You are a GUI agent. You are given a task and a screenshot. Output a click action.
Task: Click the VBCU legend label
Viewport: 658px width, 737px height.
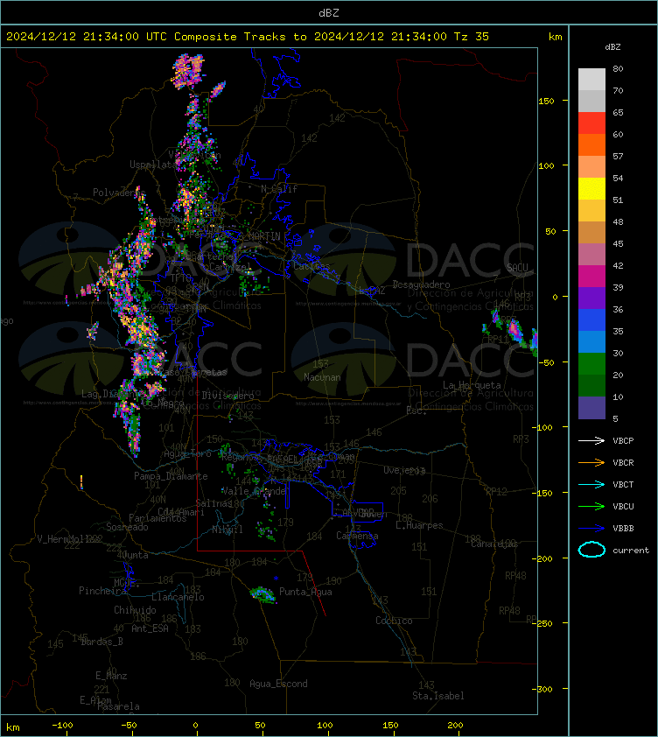(x=623, y=507)
